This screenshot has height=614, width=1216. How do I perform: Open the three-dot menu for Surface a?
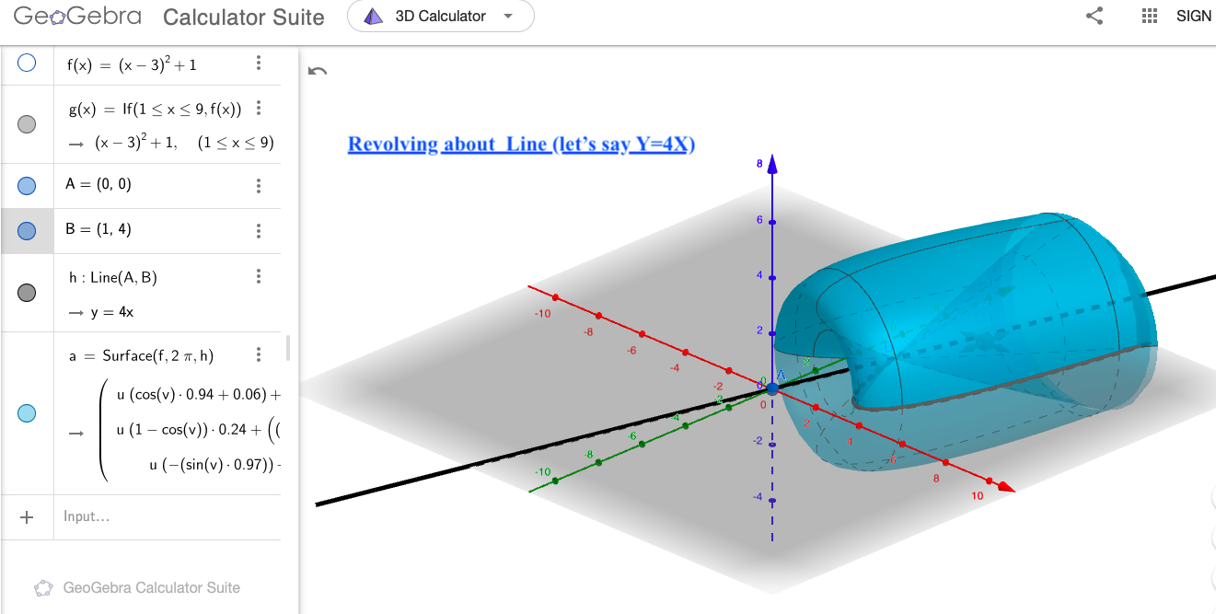[259, 353]
